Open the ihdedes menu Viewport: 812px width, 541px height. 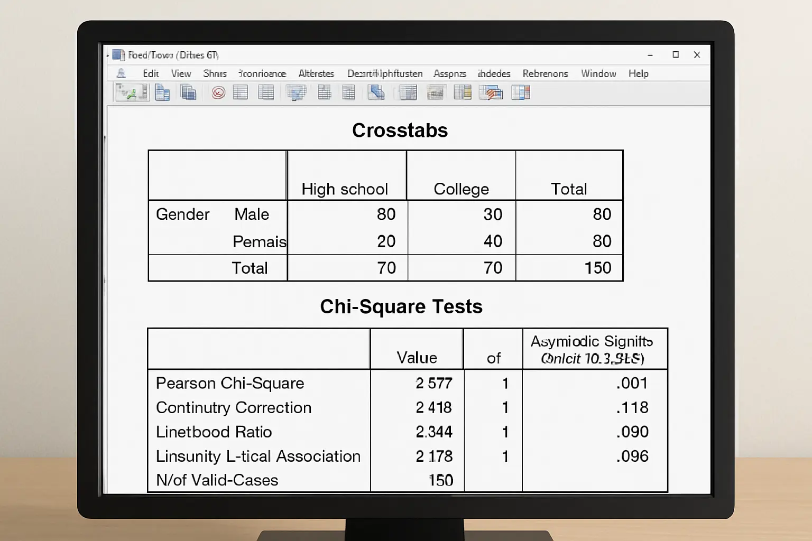[x=494, y=73]
